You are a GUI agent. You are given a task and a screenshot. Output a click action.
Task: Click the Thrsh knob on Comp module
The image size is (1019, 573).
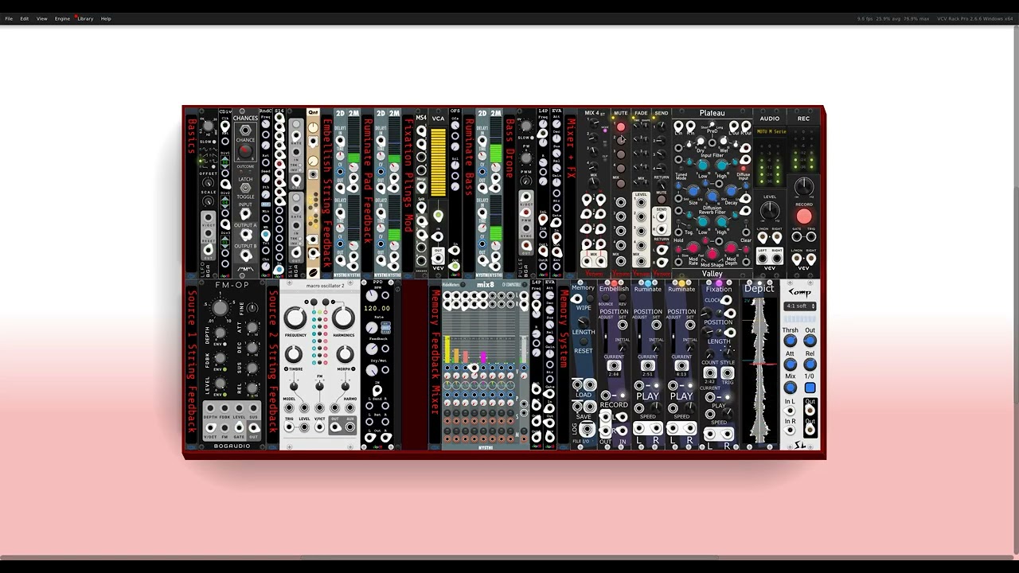tap(791, 341)
